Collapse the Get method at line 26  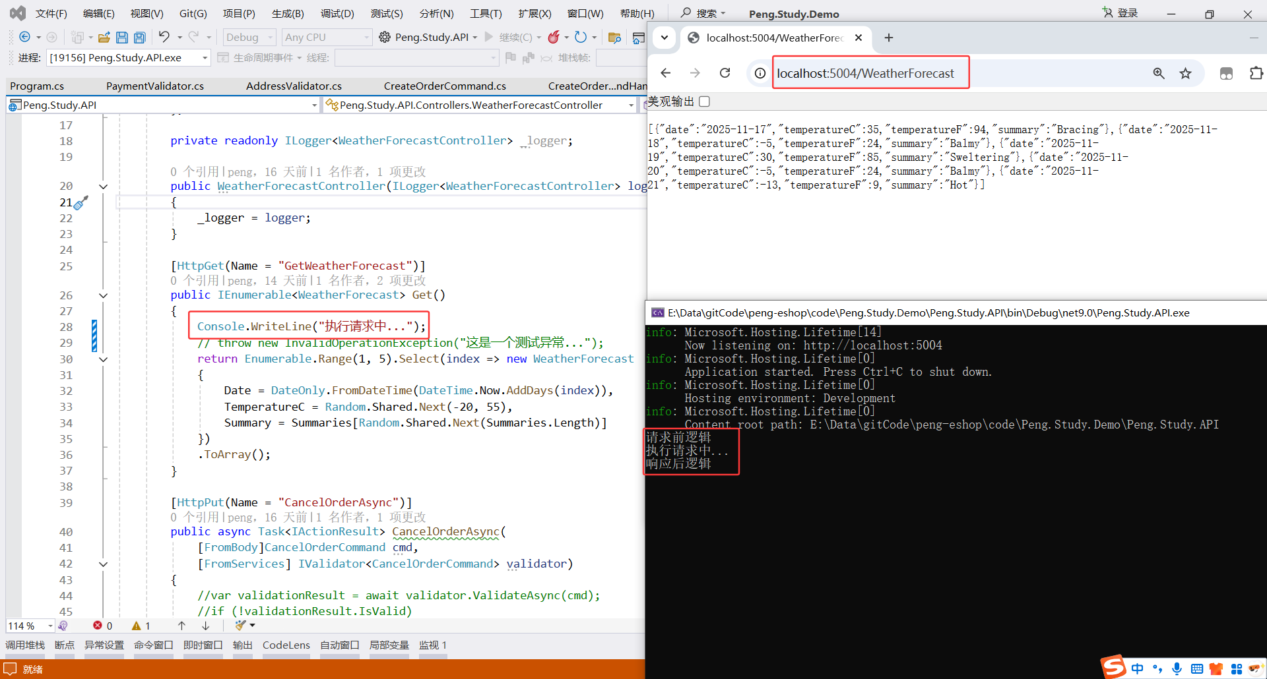point(103,295)
